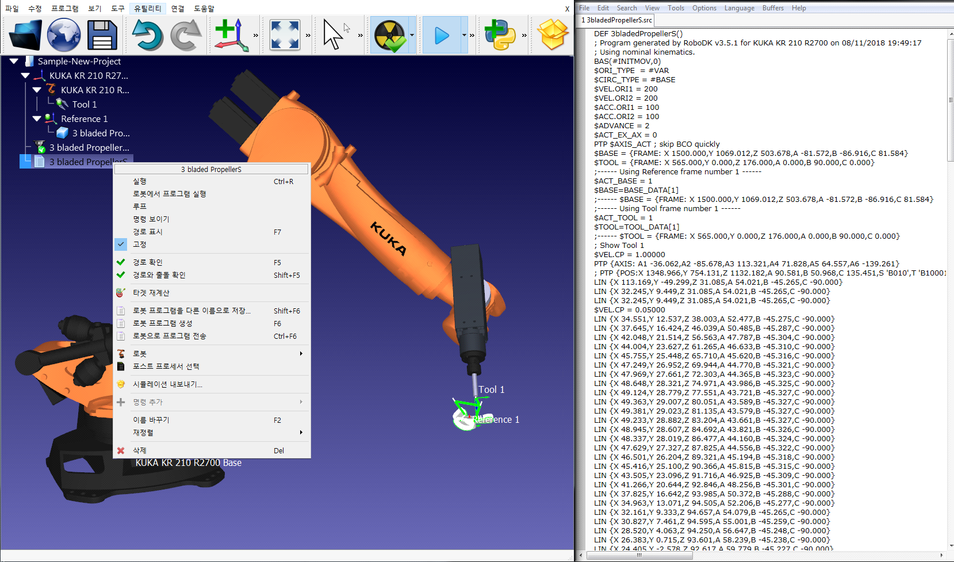Switch to the 3bladedPropellerS.src tab
The height and width of the screenshot is (562, 954).
pos(616,20)
